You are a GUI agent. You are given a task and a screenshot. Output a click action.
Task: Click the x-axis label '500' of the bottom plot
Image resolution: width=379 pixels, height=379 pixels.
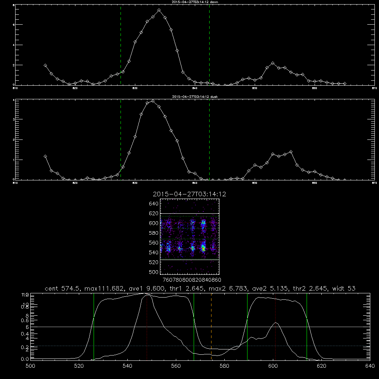tap(30, 366)
